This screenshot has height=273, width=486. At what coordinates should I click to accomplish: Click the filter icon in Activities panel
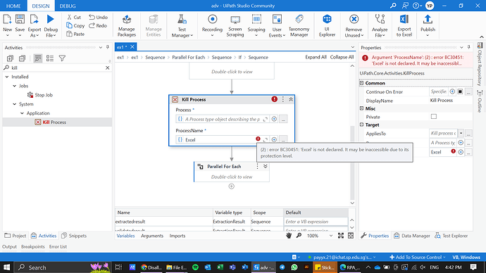(x=62, y=58)
